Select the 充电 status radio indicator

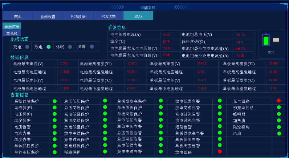pos(27,47)
